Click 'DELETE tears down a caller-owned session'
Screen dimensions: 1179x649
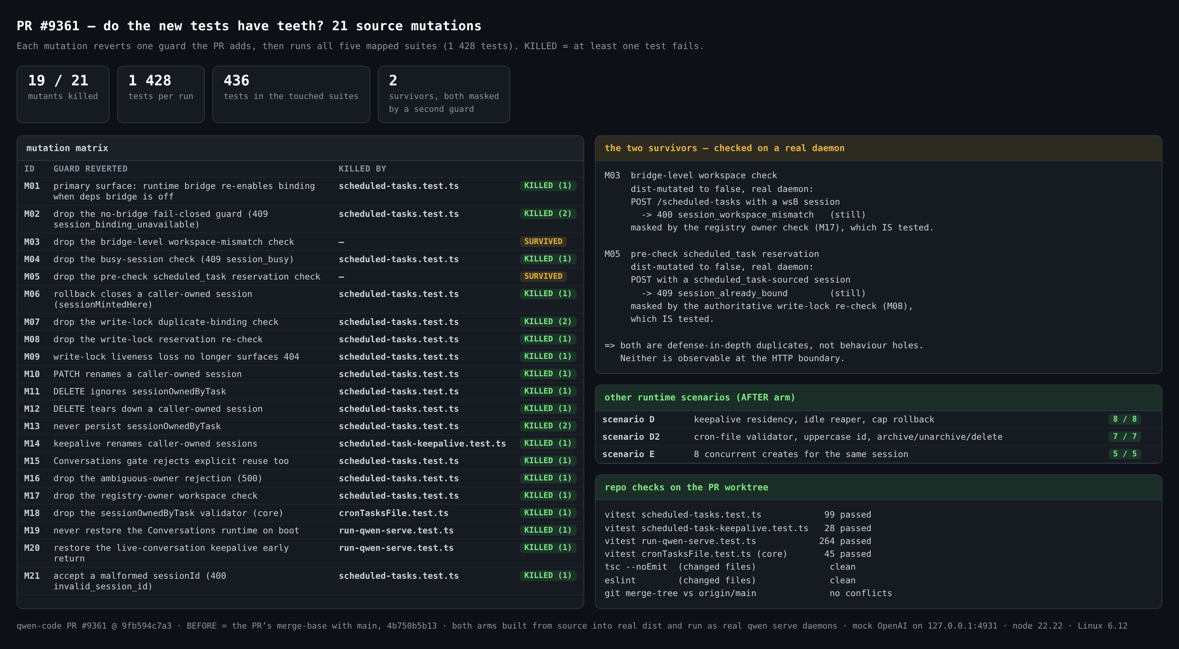pyautogui.click(x=158, y=409)
